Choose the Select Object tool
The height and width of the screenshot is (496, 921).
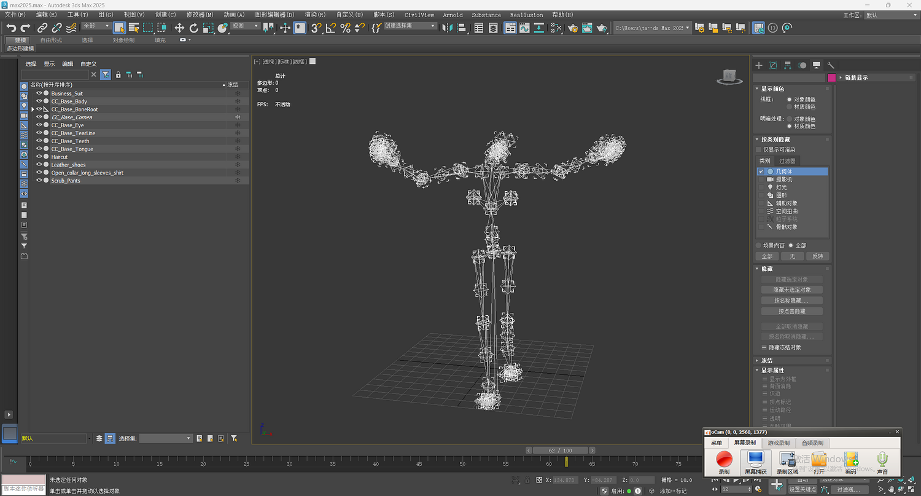pyautogui.click(x=119, y=28)
